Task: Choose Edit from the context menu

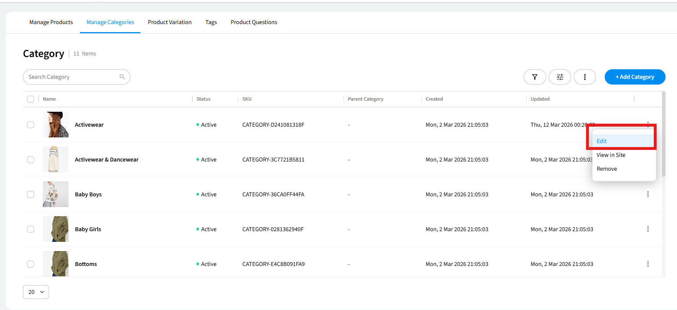Action: pos(602,141)
